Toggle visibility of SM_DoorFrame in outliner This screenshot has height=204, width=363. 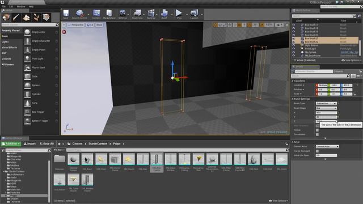294,56
